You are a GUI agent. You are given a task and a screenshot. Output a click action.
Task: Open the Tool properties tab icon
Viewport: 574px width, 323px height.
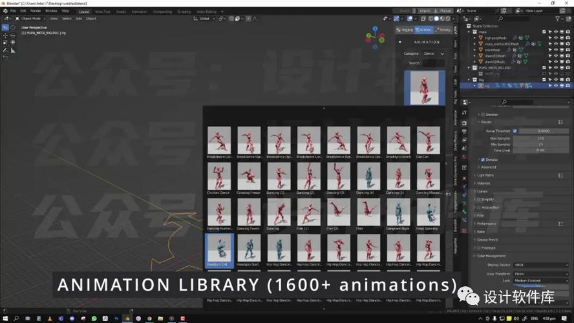(464, 113)
